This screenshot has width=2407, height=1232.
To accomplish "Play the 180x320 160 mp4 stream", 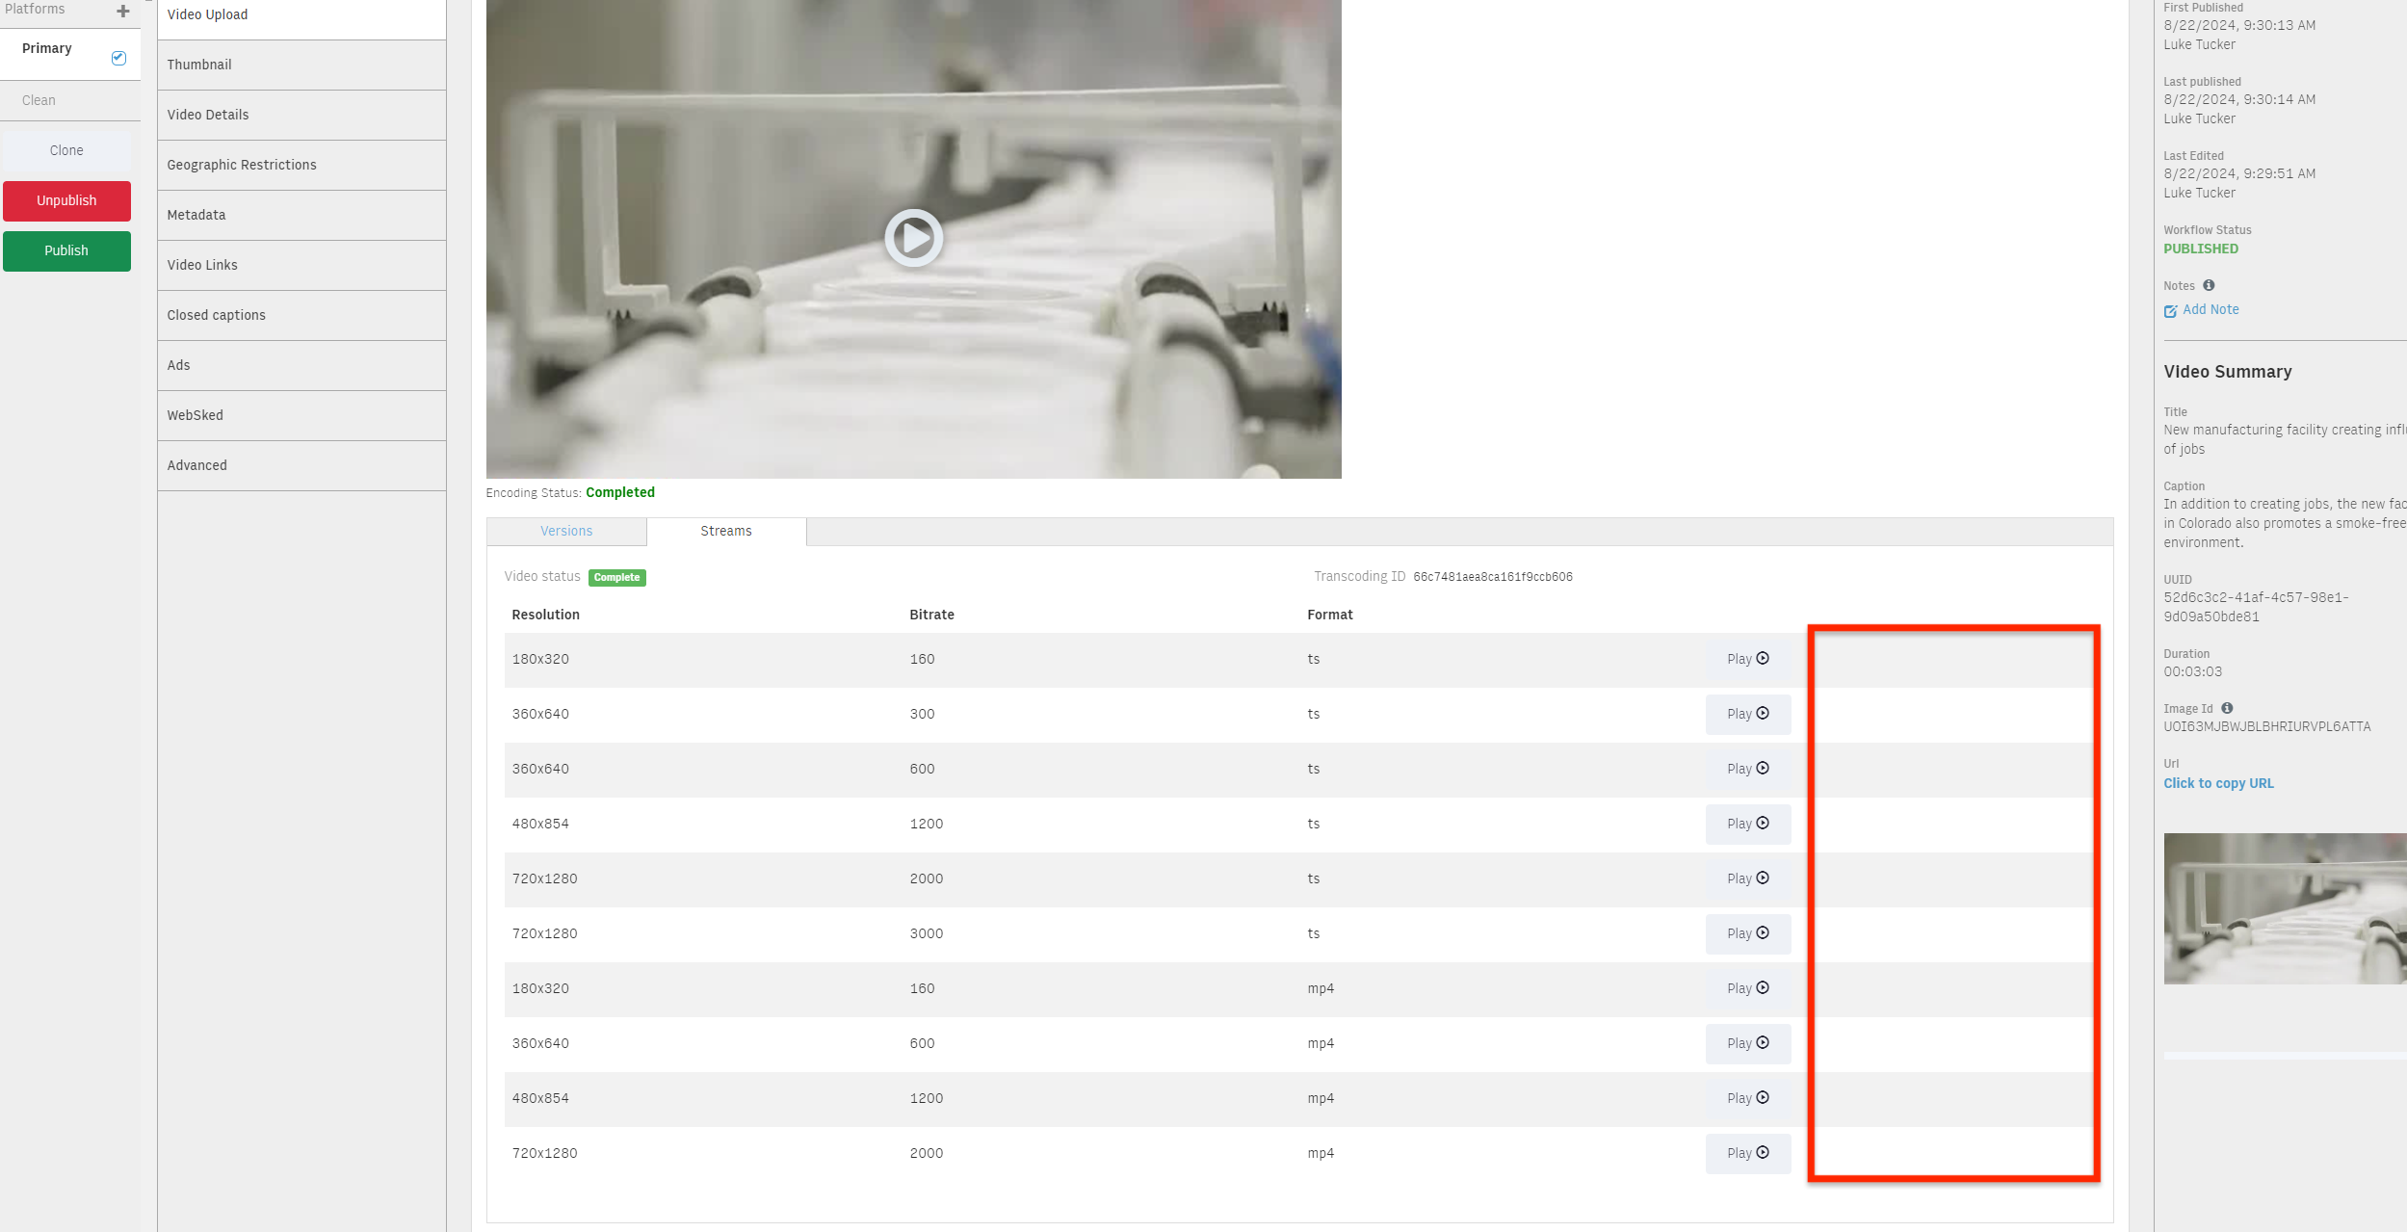I will 1747,988.
